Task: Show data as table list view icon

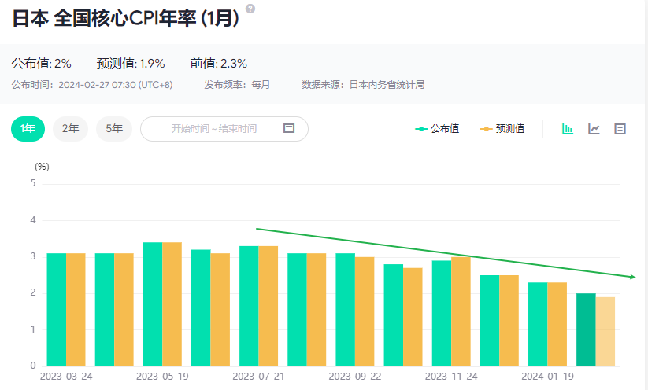Action: (x=620, y=129)
